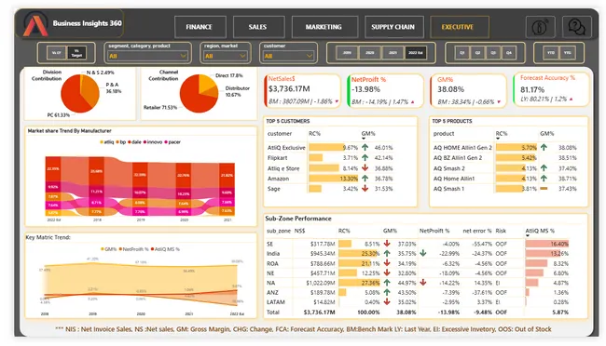Click the GM% legend marker in Key Metric Trend

(x=103, y=249)
